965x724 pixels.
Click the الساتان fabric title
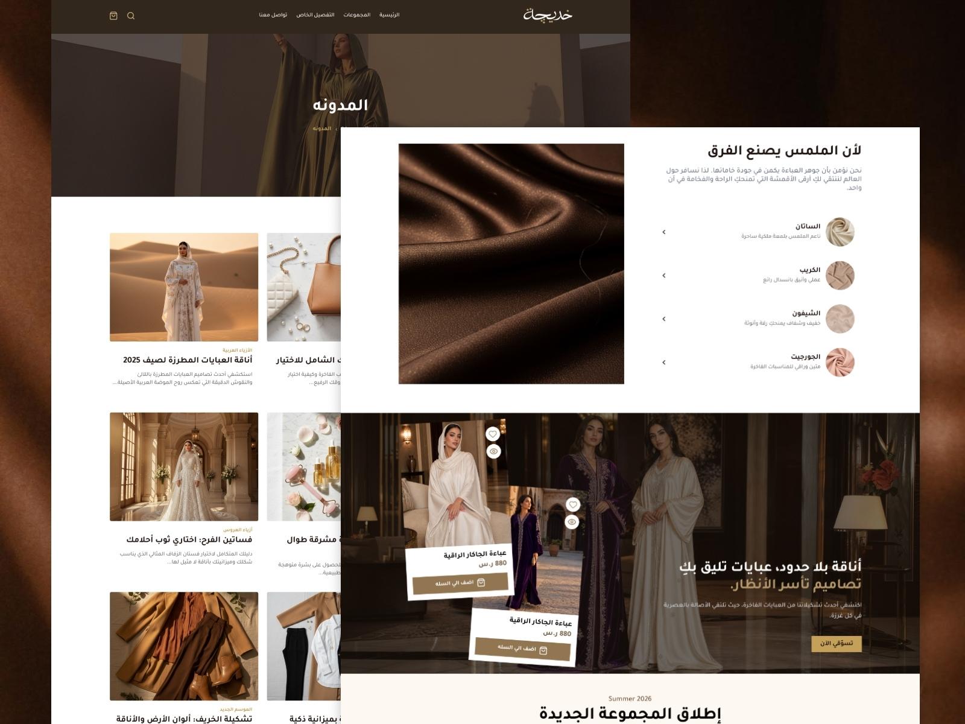click(808, 227)
